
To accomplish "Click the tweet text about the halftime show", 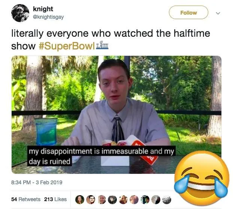I will coord(111,39).
